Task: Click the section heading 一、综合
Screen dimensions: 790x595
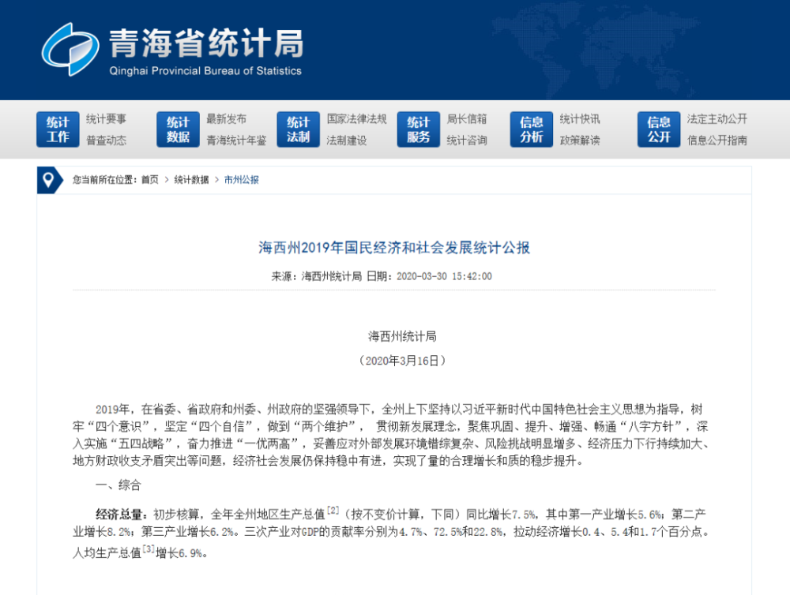Action: pyautogui.click(x=118, y=485)
